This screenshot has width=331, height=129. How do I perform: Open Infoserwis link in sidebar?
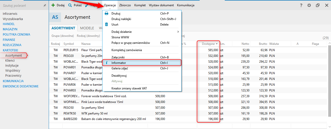tap(10, 14)
